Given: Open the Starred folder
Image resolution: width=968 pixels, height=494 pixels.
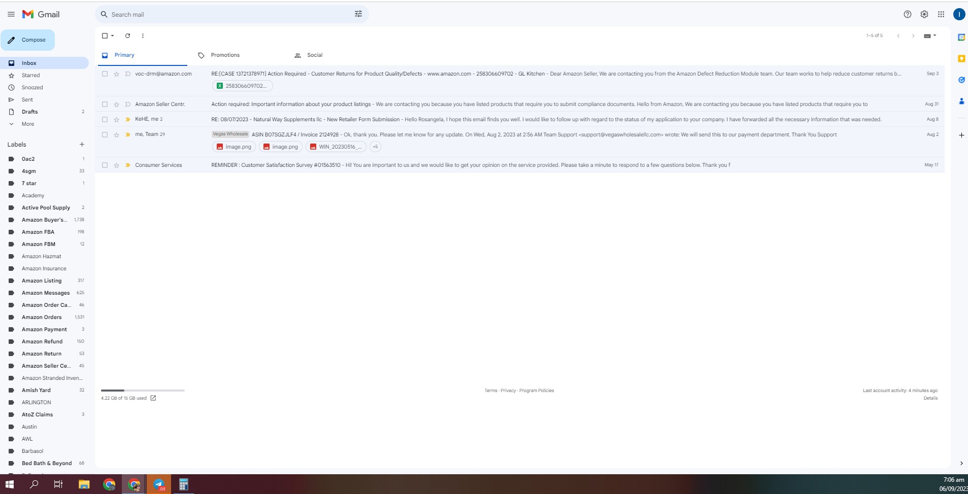Looking at the screenshot, I should point(30,75).
